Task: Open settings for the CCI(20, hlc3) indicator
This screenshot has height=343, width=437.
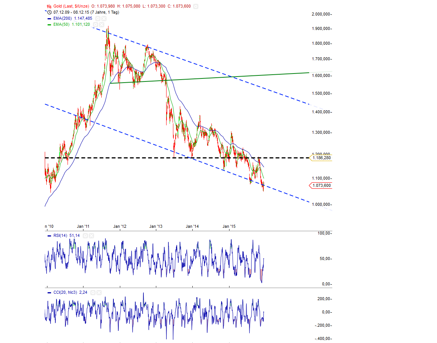Action: [93, 292]
